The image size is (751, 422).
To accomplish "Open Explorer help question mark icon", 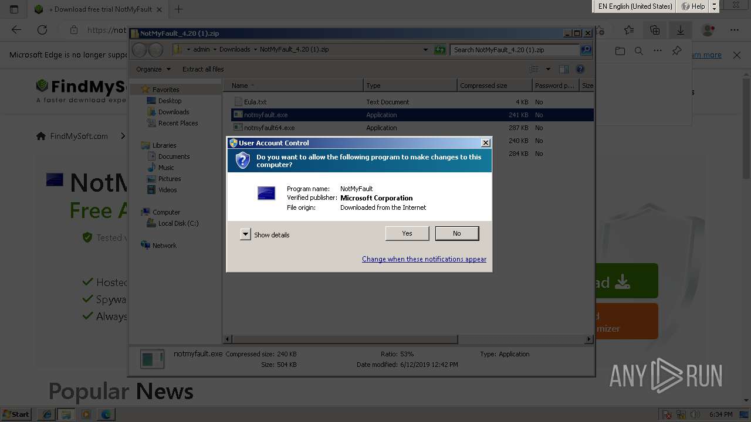I will (580, 69).
